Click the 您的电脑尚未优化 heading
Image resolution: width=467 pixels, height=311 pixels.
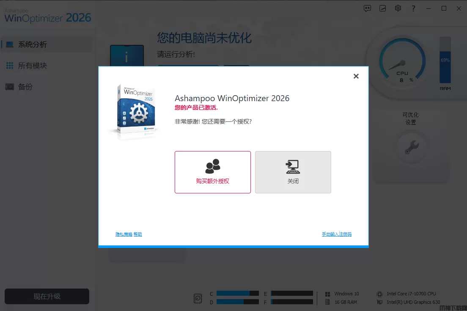204,38
